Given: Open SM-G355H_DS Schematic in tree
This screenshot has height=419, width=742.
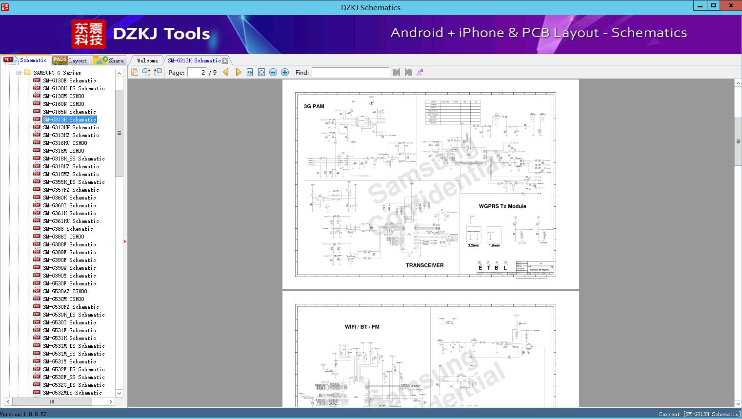Looking at the screenshot, I should tap(74, 182).
